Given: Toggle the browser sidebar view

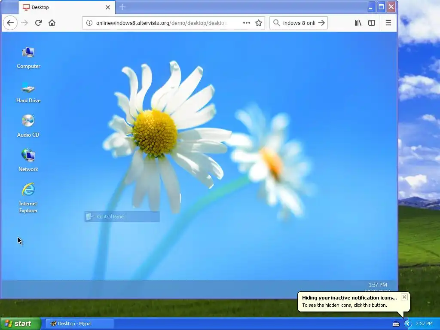Looking at the screenshot, I should click(372, 23).
